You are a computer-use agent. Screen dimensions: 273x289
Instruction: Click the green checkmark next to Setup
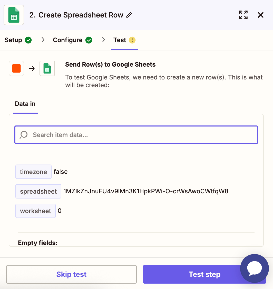[28, 40]
